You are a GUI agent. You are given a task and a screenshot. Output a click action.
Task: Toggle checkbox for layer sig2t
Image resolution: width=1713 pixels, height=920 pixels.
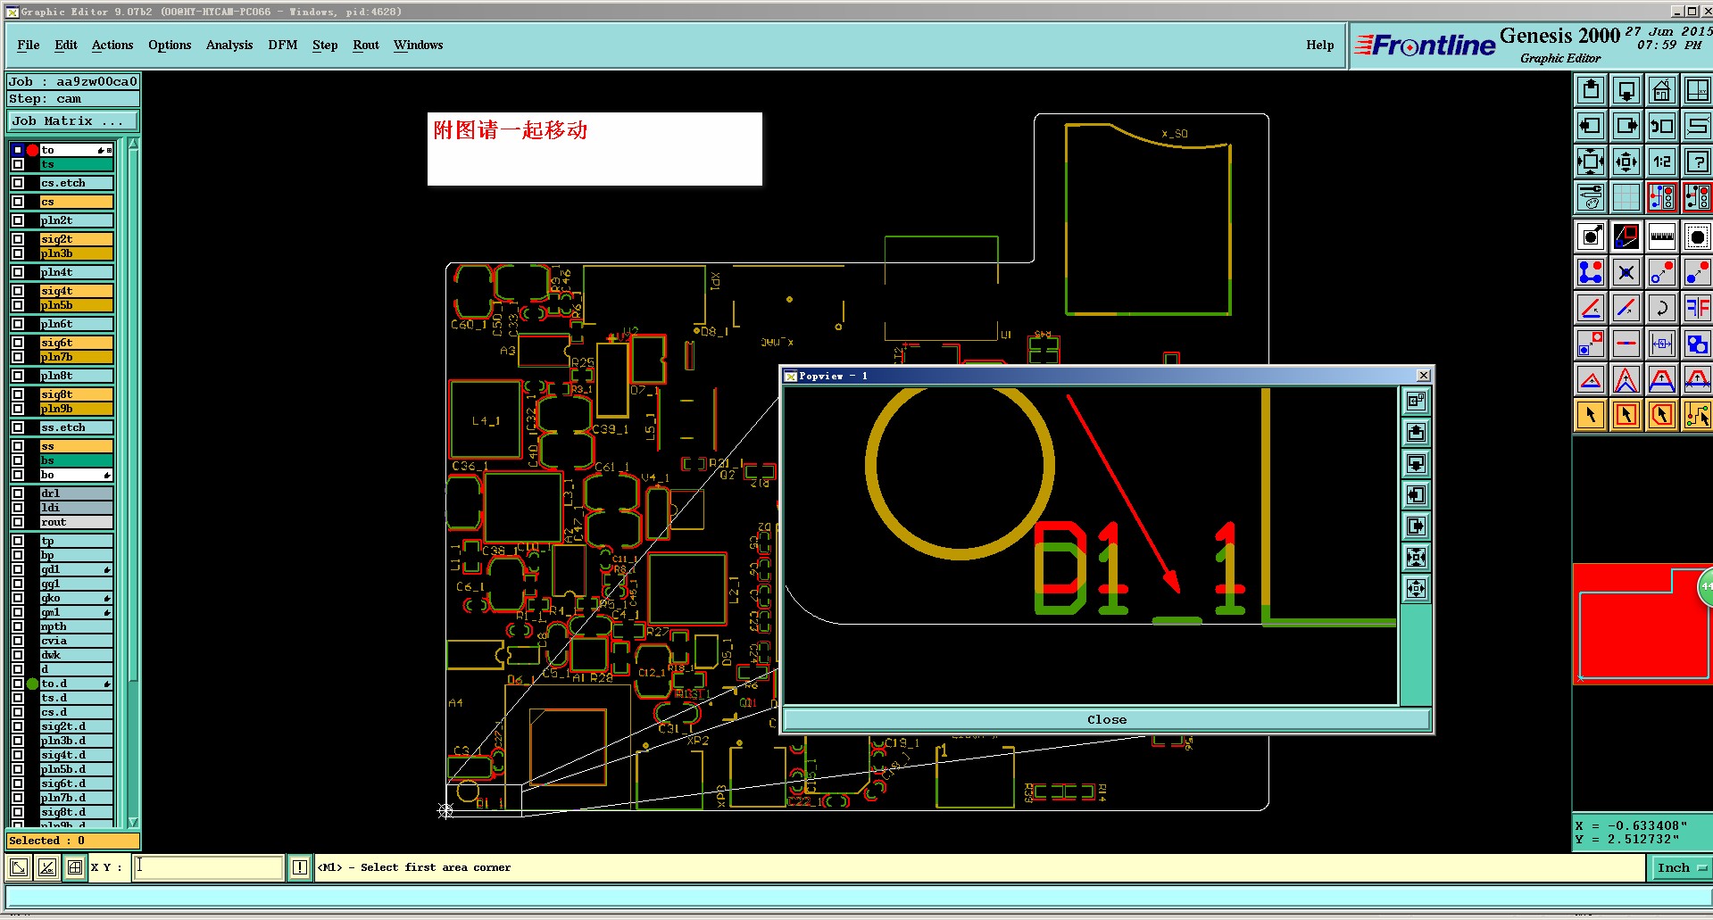pyautogui.click(x=18, y=239)
